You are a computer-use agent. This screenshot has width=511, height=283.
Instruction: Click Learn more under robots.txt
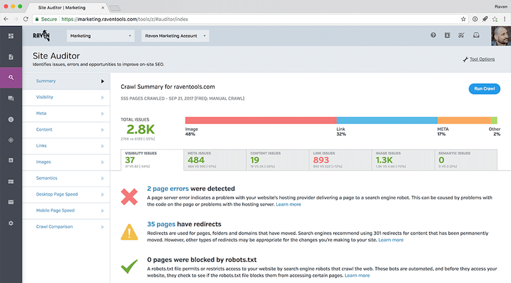point(357,276)
